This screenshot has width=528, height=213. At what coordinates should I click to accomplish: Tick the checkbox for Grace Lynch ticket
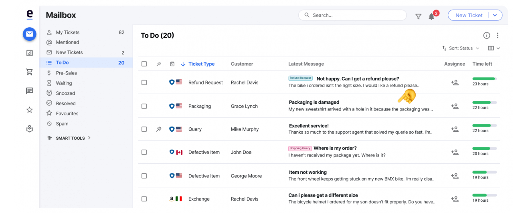(x=144, y=106)
